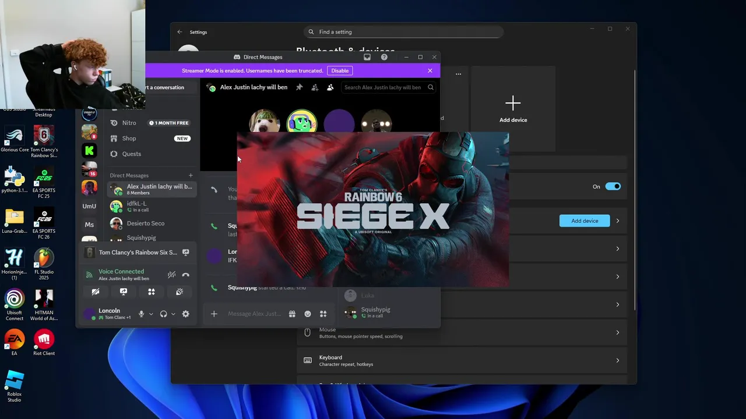Add friends to DM icon
Viewport: 746px width, 419px height.
click(315, 87)
